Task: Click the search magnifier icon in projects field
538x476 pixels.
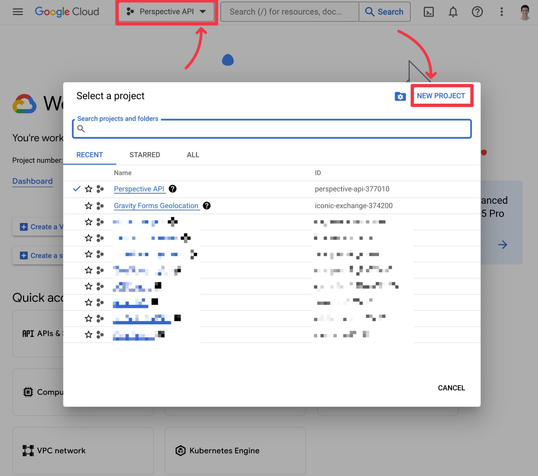Action: pos(81,129)
